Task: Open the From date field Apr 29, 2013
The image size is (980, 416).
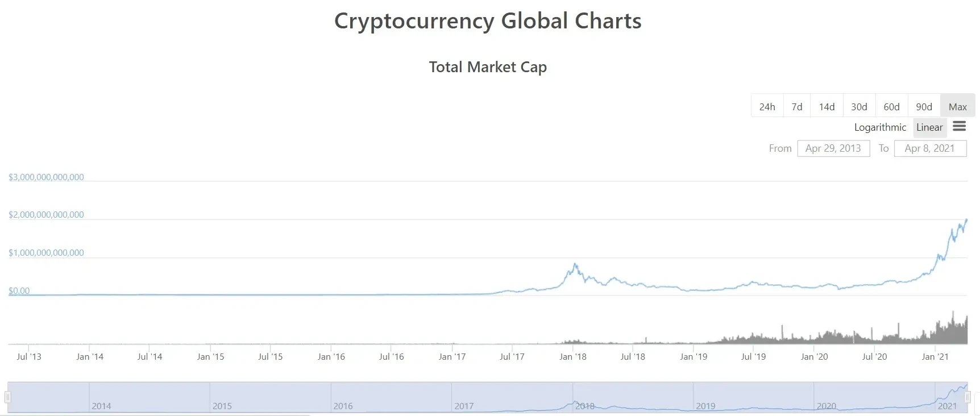Action: point(833,148)
